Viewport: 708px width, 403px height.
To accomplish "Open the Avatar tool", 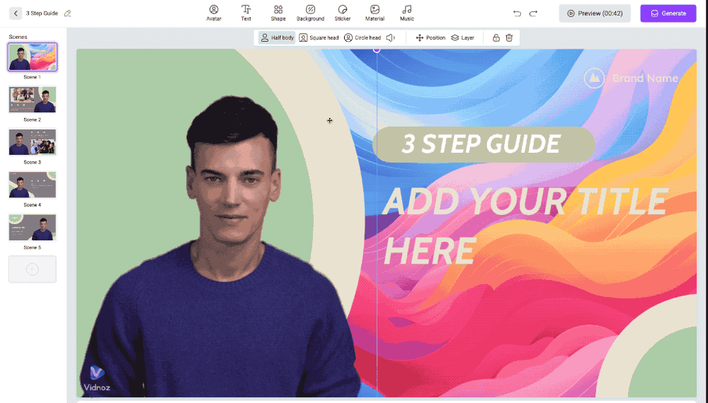I will click(214, 13).
